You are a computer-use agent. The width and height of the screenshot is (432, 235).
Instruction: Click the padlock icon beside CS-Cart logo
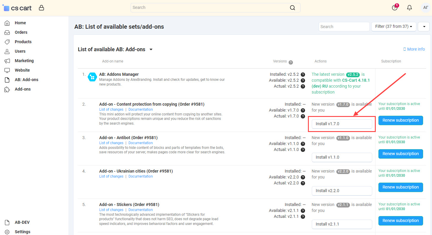click(x=41, y=8)
